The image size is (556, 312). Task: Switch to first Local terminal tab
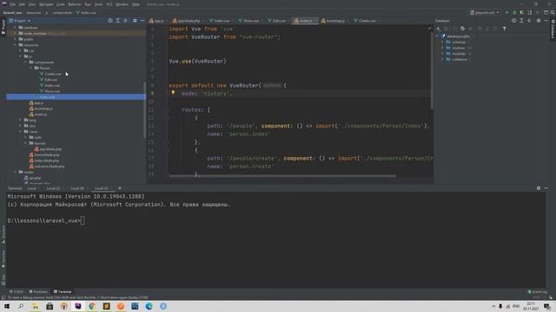(32, 189)
